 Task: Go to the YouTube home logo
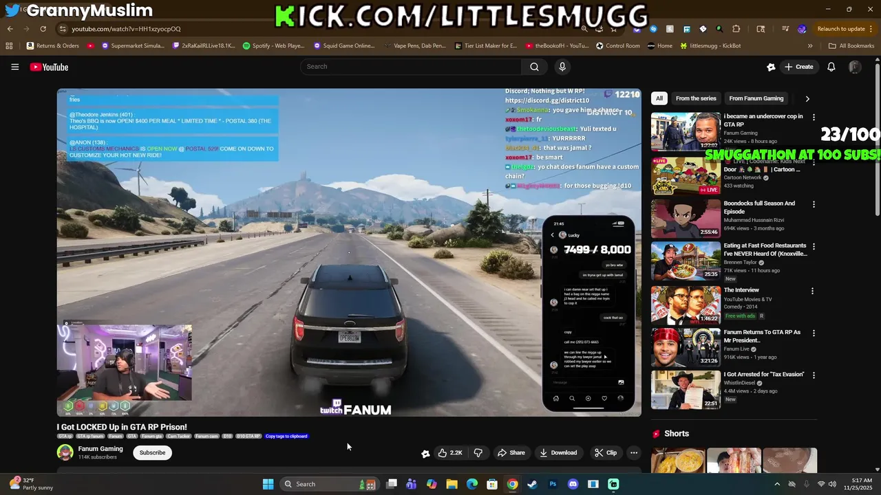click(49, 67)
